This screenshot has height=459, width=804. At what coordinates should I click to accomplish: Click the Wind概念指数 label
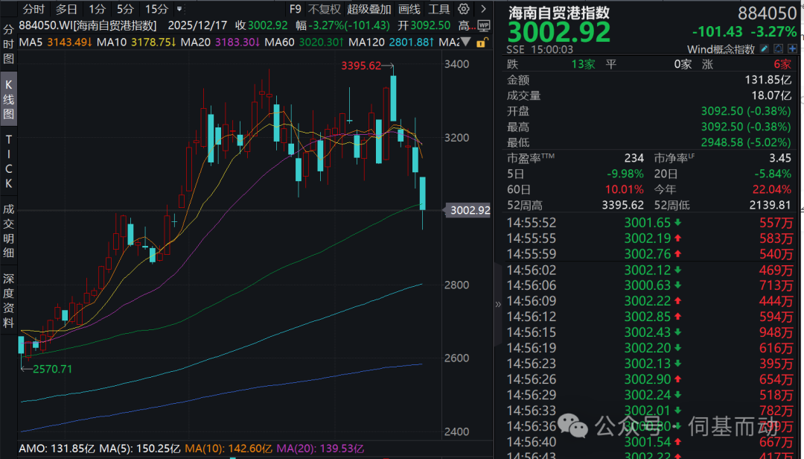pos(721,49)
